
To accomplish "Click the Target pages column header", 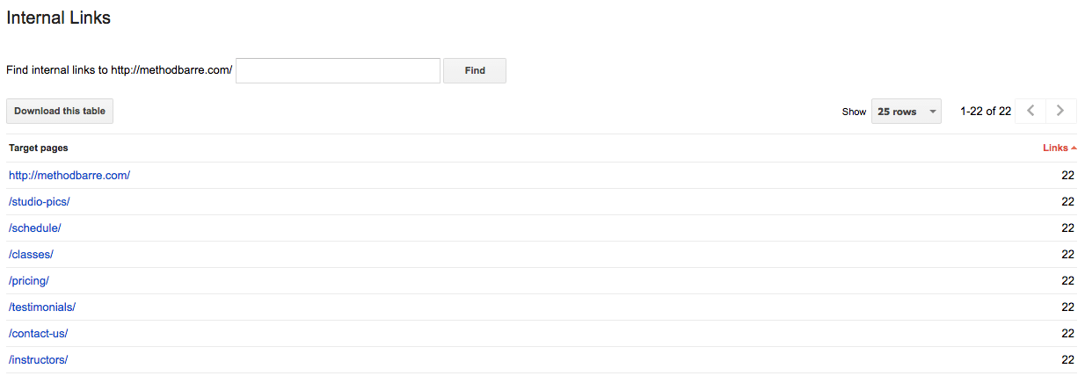I will [x=39, y=148].
